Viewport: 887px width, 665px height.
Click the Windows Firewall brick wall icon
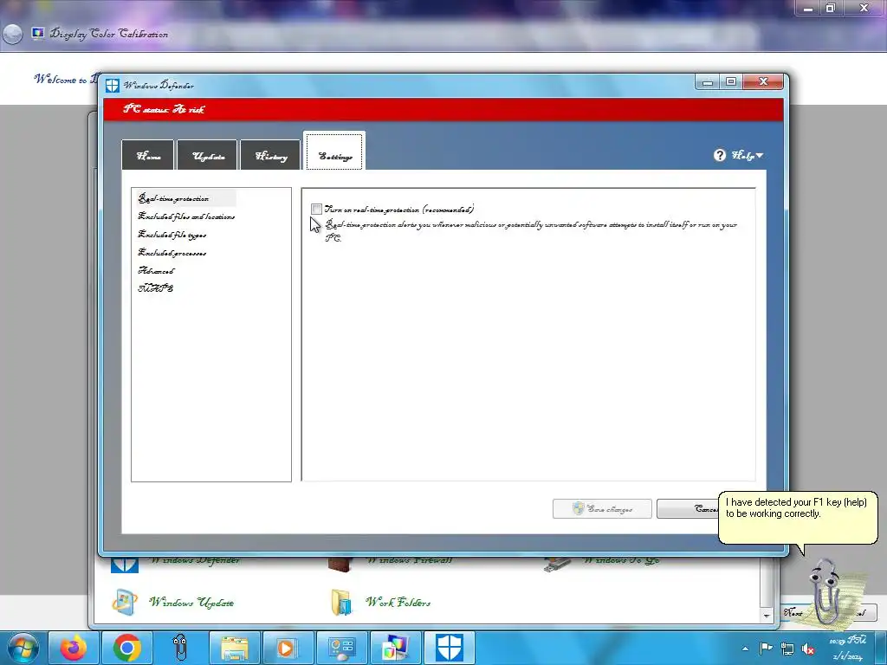[x=340, y=564]
